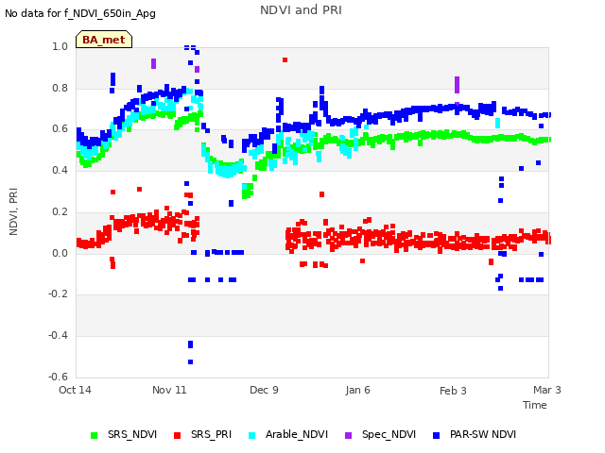Click the -0.4 y-axis tick label
The image size is (605, 453).
59,335
